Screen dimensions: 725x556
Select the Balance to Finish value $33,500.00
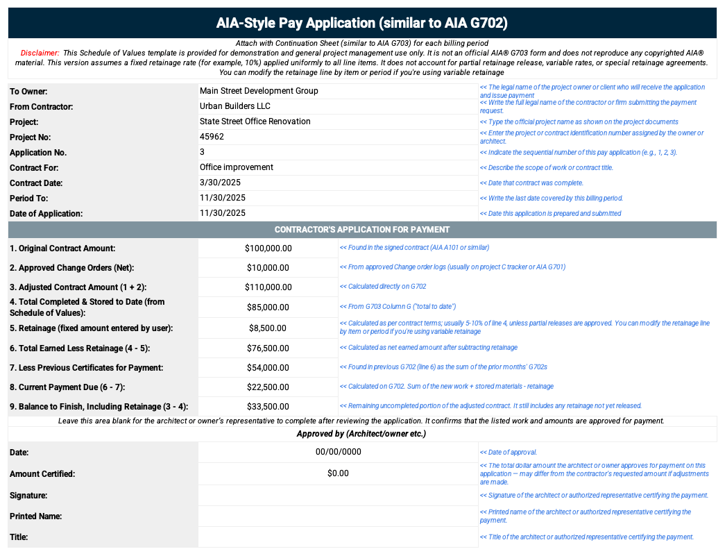click(x=268, y=406)
